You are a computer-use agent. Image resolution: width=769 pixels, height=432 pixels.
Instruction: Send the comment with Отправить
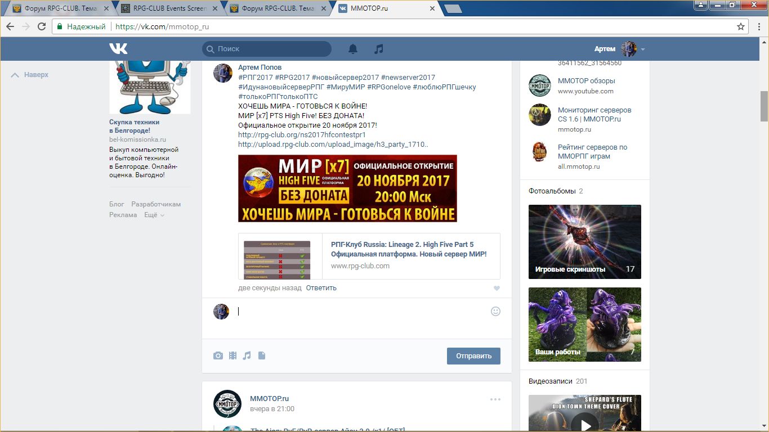tap(473, 355)
